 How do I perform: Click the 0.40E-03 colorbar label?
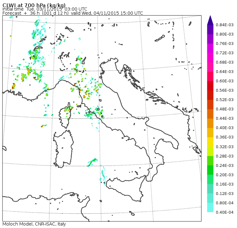pyautogui.click(x=225, y=128)
